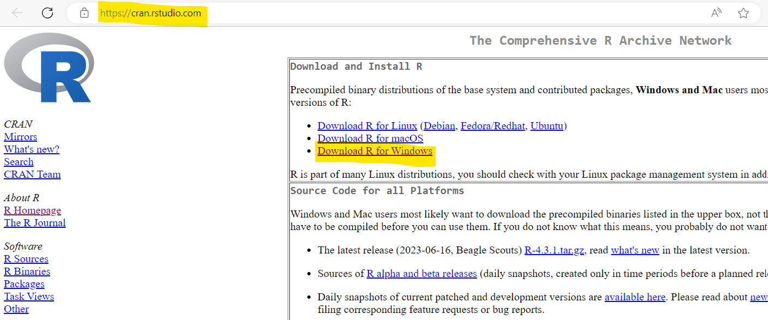This screenshot has height=320, width=768.
Task: Add page to favorites with star icon
Action: [x=743, y=13]
